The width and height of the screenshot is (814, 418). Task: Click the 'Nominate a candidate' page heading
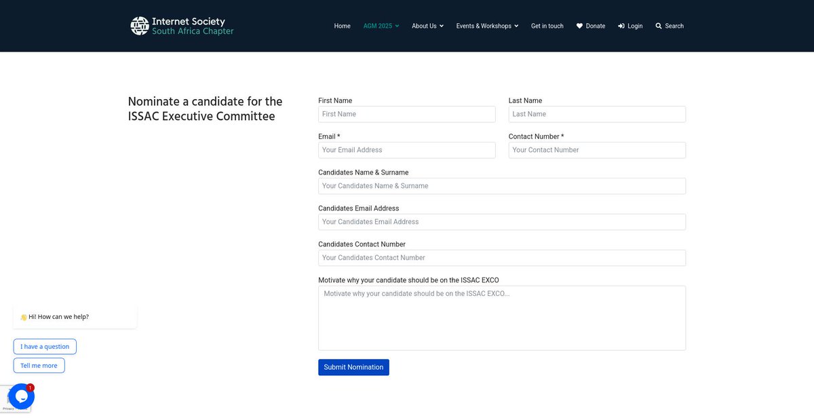(205, 109)
